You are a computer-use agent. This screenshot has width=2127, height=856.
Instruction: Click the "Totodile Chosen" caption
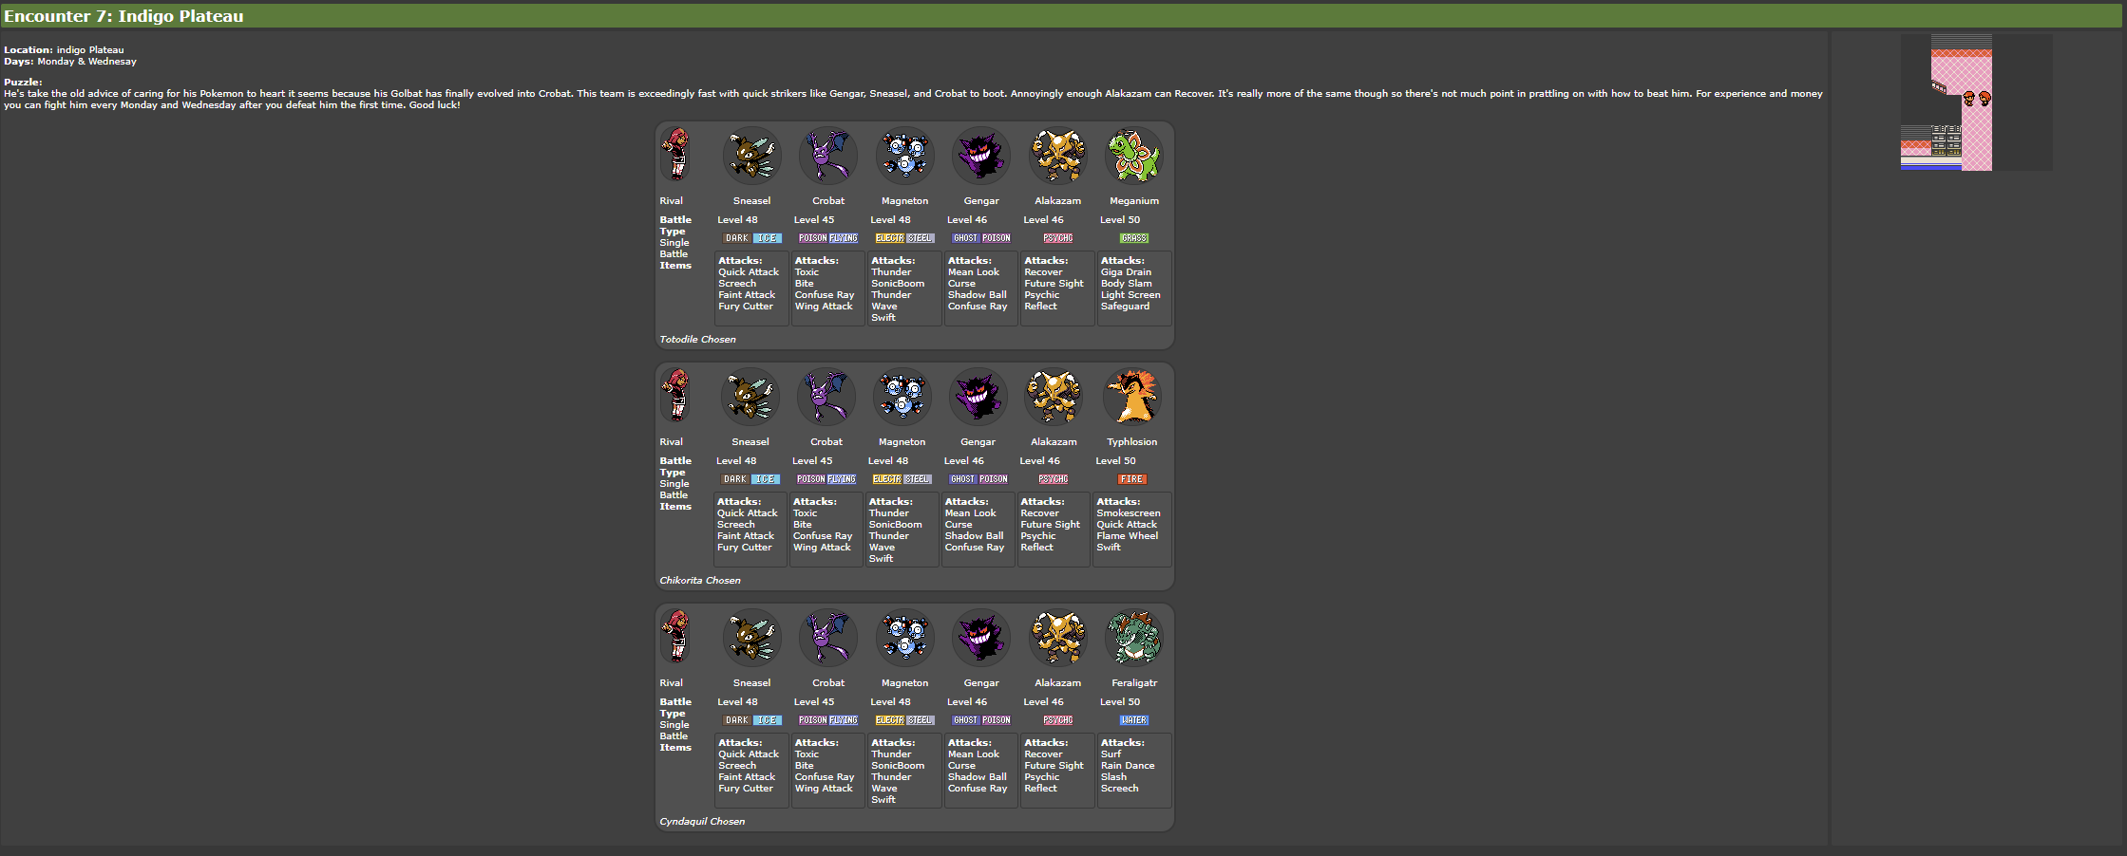pos(698,340)
